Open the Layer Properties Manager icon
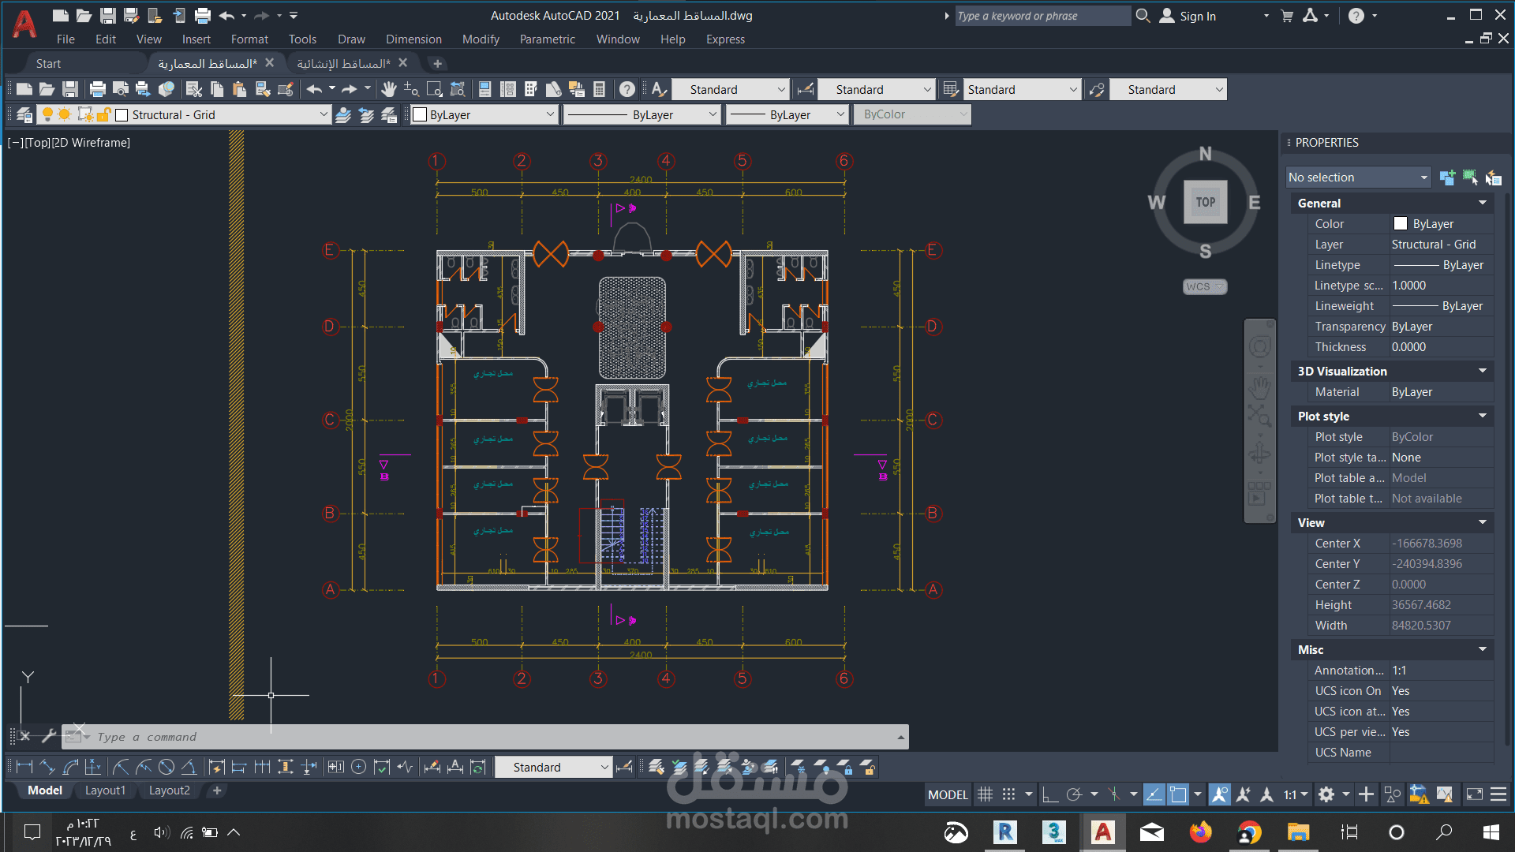The width and height of the screenshot is (1515, 852). [x=24, y=115]
